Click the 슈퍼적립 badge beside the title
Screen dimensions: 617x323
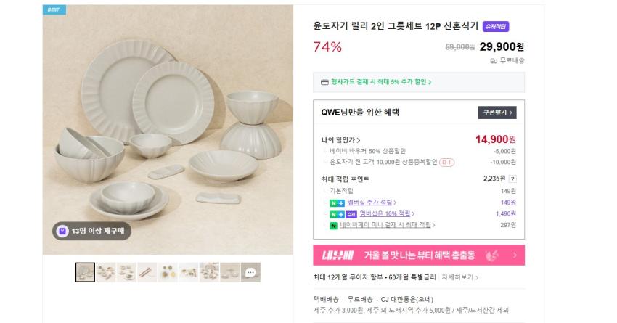click(x=496, y=26)
